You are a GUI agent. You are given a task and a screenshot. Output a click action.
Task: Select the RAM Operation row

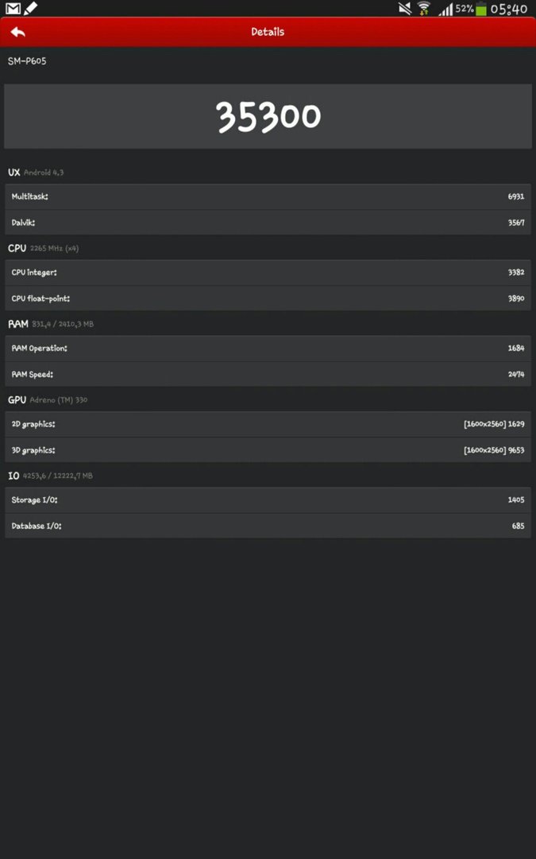tap(268, 348)
